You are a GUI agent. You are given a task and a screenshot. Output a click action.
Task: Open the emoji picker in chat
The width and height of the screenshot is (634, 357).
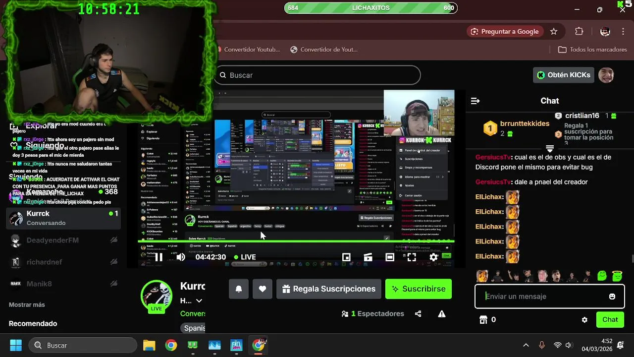(x=612, y=297)
